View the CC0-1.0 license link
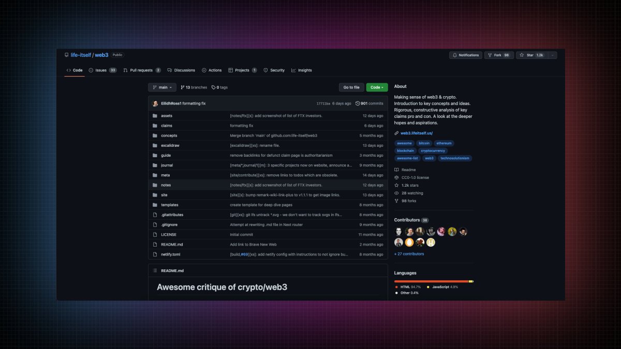This screenshot has width=621, height=349. [412, 177]
